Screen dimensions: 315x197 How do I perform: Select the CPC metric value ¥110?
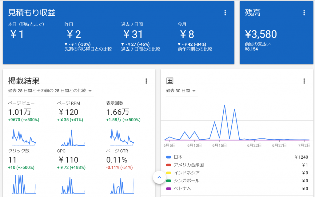[x=68, y=160]
